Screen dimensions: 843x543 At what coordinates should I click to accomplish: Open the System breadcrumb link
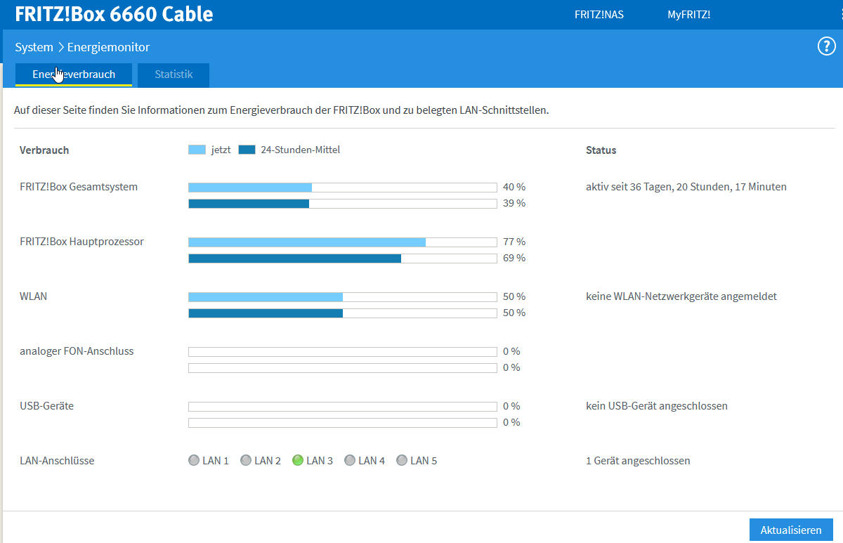click(x=34, y=47)
